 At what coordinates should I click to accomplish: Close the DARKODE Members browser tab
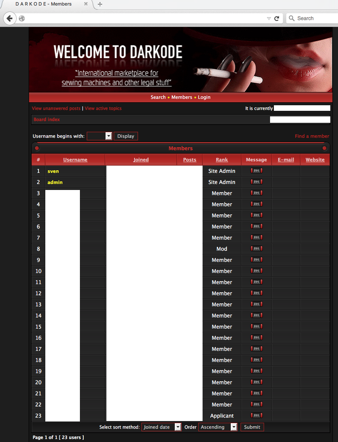pos(86,4)
